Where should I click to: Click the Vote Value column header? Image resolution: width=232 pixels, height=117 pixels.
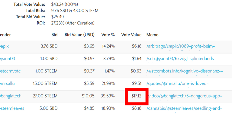[131, 35]
